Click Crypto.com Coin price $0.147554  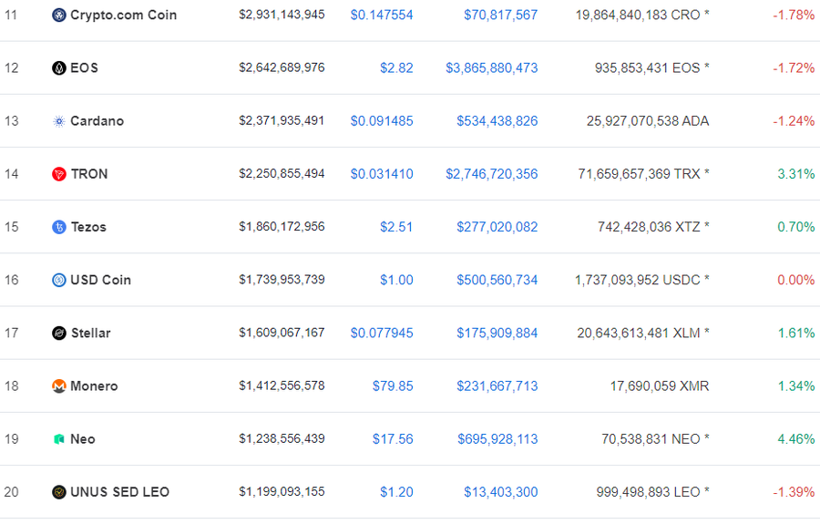pyautogui.click(x=382, y=15)
